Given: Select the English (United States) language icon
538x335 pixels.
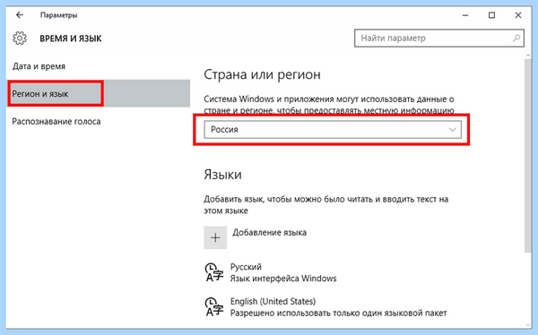Looking at the screenshot, I should tap(214, 307).
